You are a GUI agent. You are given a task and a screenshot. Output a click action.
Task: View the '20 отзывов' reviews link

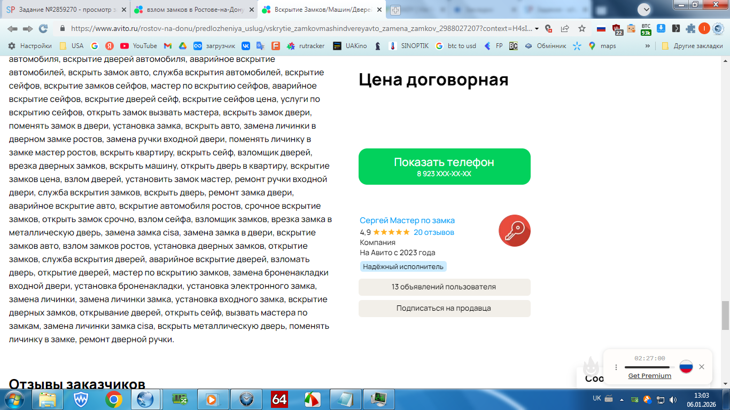(434, 232)
